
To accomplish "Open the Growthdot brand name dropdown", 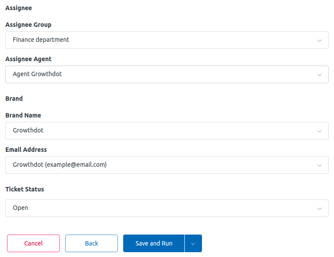I will tap(167, 131).
